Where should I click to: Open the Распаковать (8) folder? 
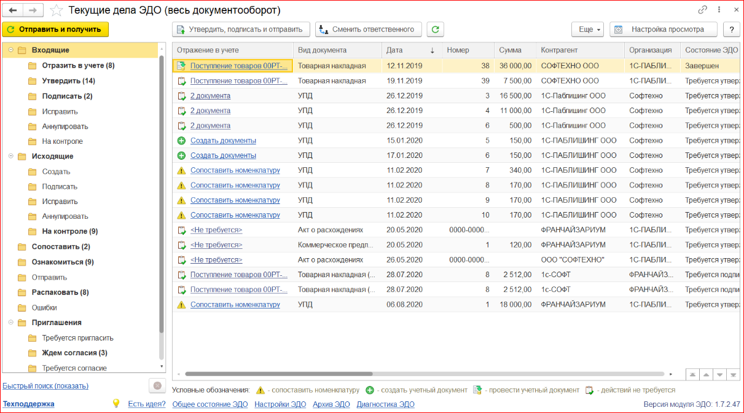[x=60, y=293]
